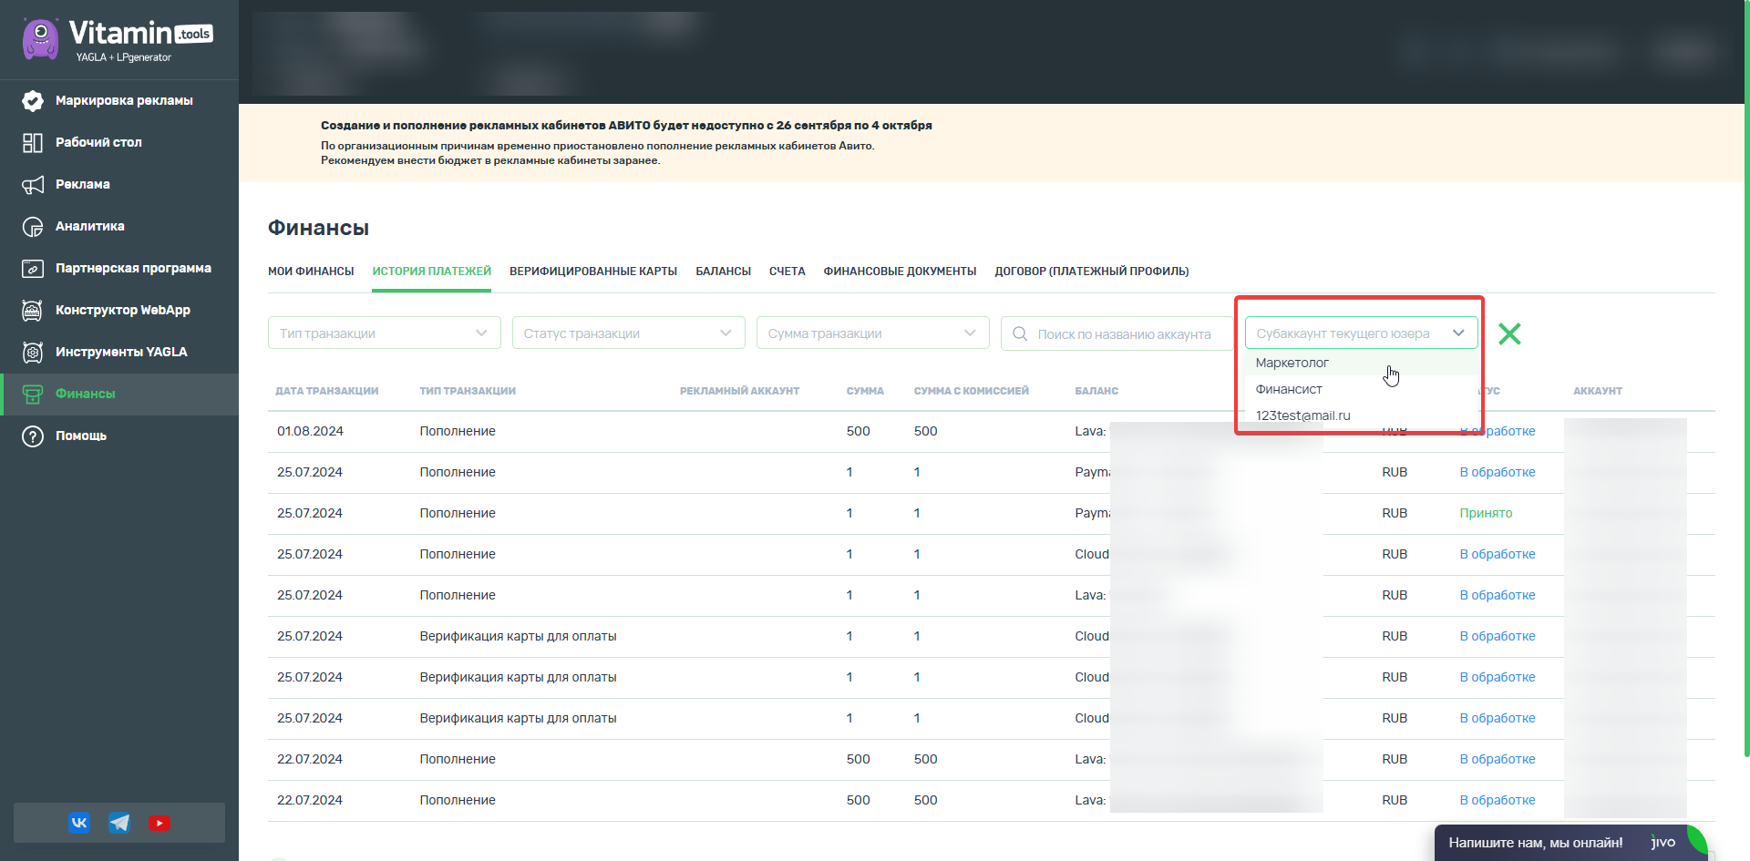The height and width of the screenshot is (861, 1750).
Task: Expand the Тип транзакции dropdown
Action: [x=385, y=333]
